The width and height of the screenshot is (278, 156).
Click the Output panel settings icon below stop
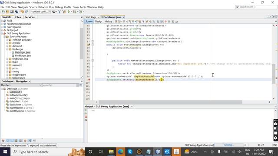86,120
